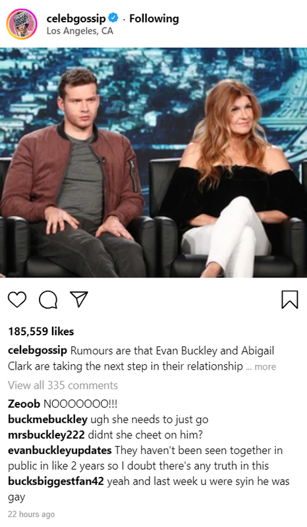Screen dimensions: 307x527
Task: Open celebgossip username in the caption
Action: coord(38,350)
